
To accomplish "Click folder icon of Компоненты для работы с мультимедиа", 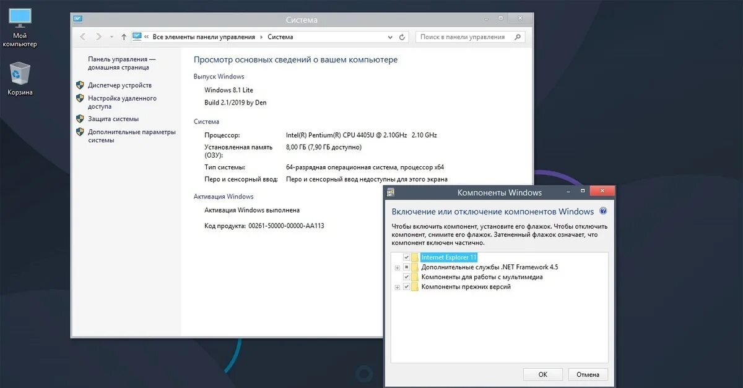I will click(x=415, y=277).
